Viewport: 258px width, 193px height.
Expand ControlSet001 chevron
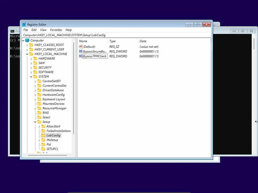(x=35, y=81)
